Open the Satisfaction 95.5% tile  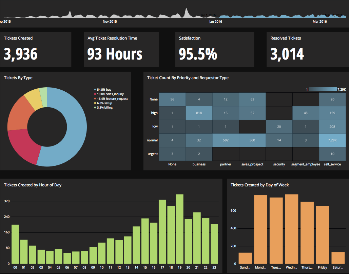click(x=214, y=50)
